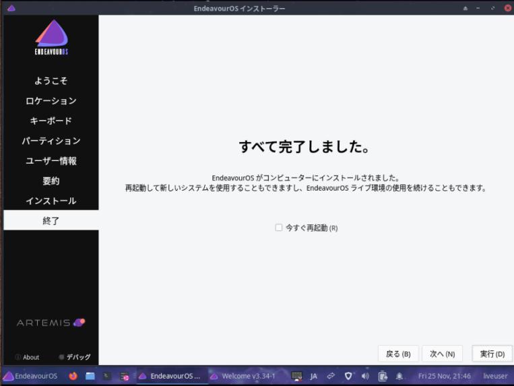
Task: Click the 戻る (B) button
Action: pyautogui.click(x=398, y=354)
